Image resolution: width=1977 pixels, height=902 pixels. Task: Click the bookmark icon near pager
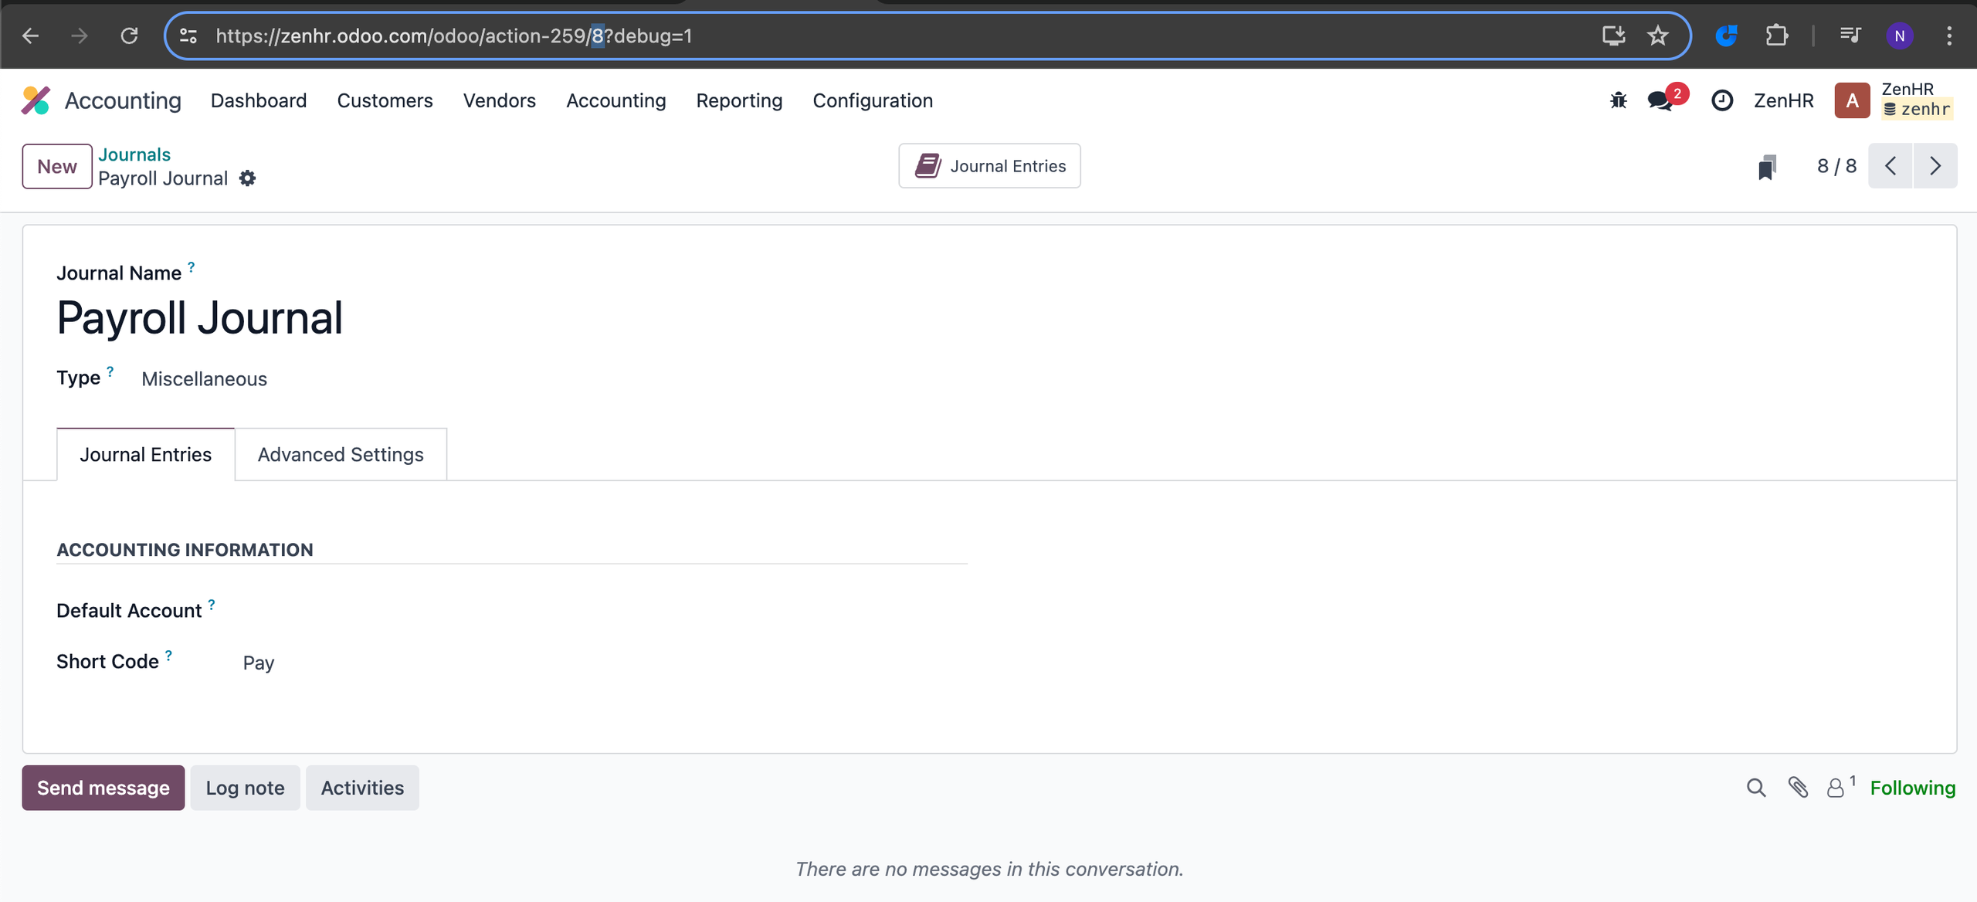click(x=1767, y=166)
